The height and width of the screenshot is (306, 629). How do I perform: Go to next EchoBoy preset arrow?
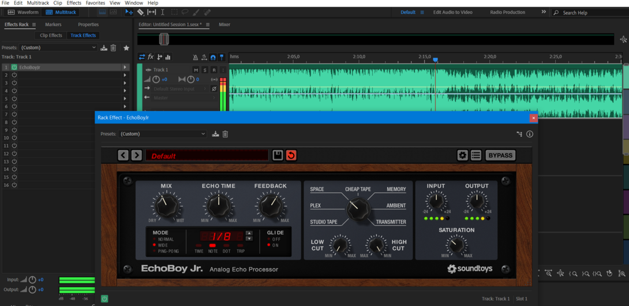pos(136,155)
